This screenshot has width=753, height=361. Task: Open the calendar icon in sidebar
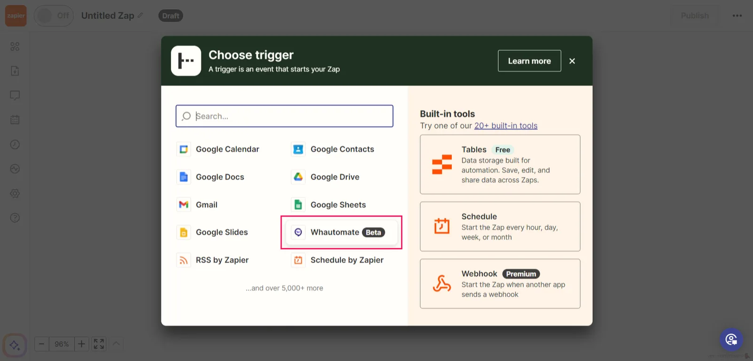[x=15, y=120]
